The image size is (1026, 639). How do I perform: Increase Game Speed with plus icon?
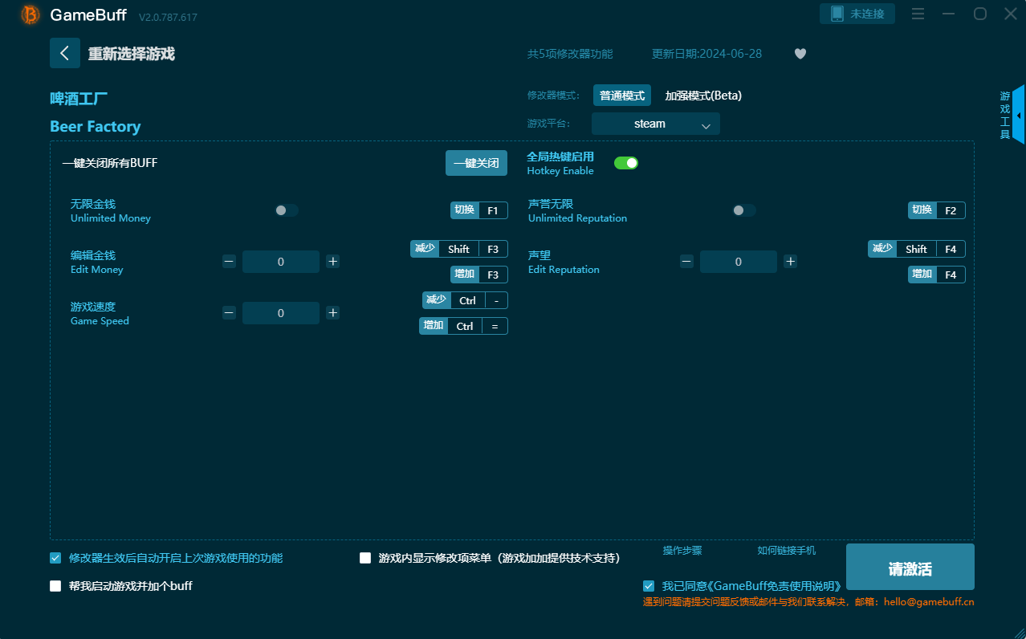pyautogui.click(x=333, y=313)
